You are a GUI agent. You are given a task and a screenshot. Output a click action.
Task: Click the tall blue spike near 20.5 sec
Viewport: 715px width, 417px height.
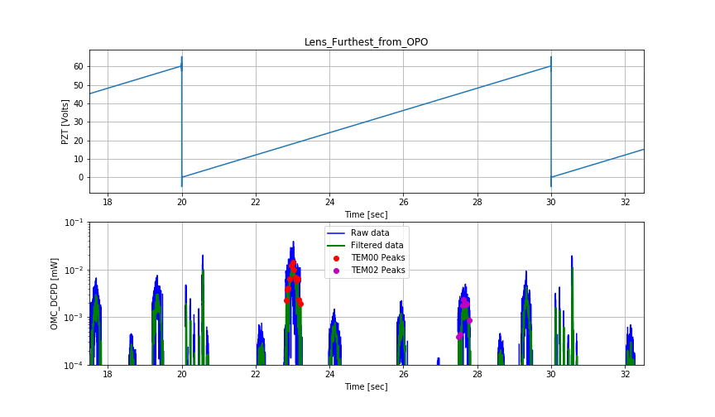[x=203, y=310]
